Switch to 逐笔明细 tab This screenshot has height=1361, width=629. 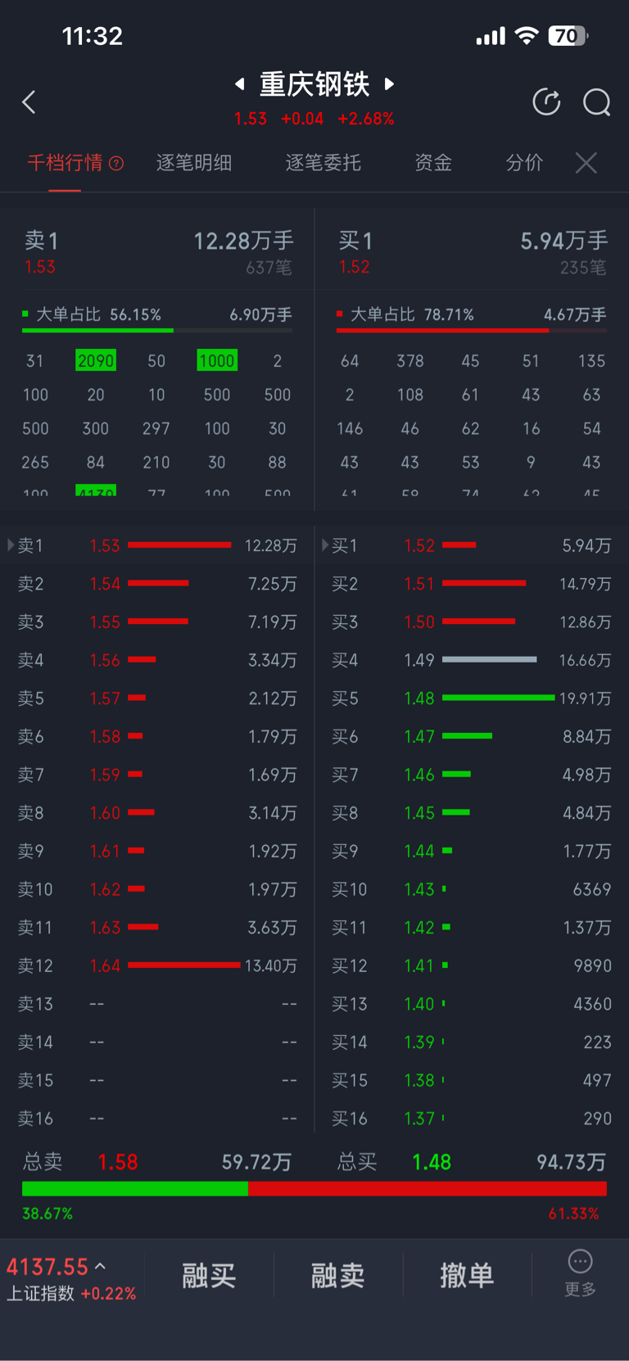194,163
